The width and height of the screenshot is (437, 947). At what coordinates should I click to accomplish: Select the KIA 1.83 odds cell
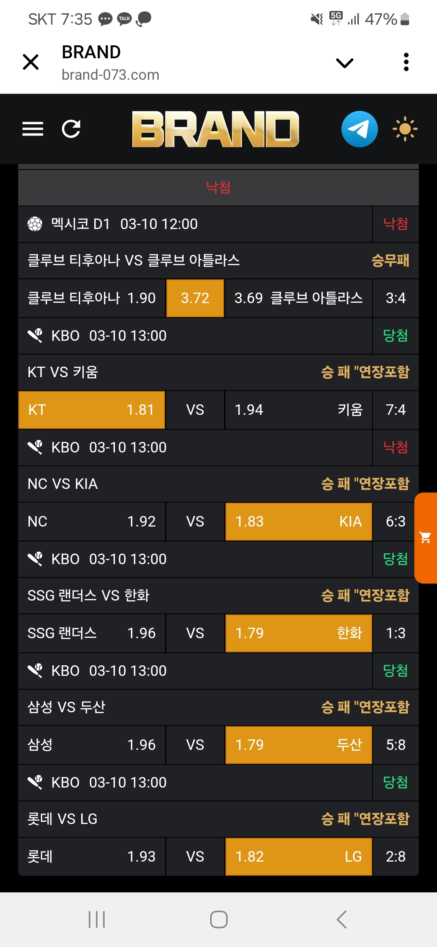(x=298, y=522)
